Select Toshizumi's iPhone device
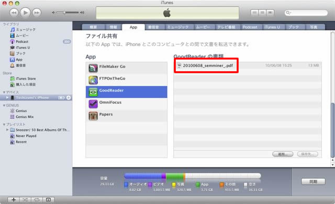The width and height of the screenshot is (335, 204). point(36,97)
